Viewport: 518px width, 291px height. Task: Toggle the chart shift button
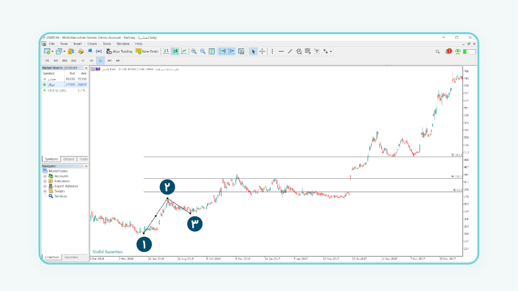tap(232, 52)
